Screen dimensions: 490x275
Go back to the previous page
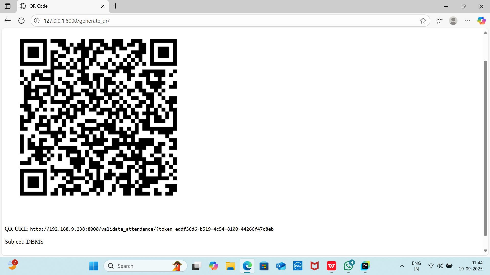pyautogui.click(x=8, y=21)
